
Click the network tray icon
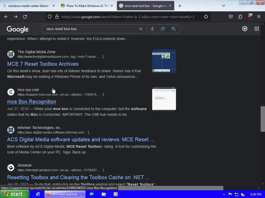[237, 194]
